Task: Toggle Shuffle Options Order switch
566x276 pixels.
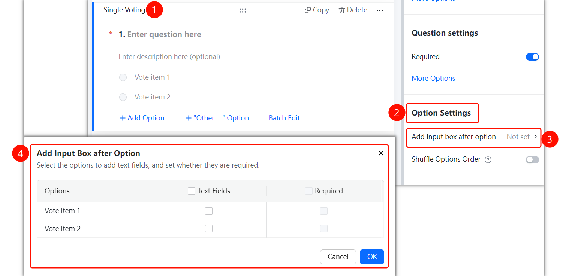Action: point(532,160)
